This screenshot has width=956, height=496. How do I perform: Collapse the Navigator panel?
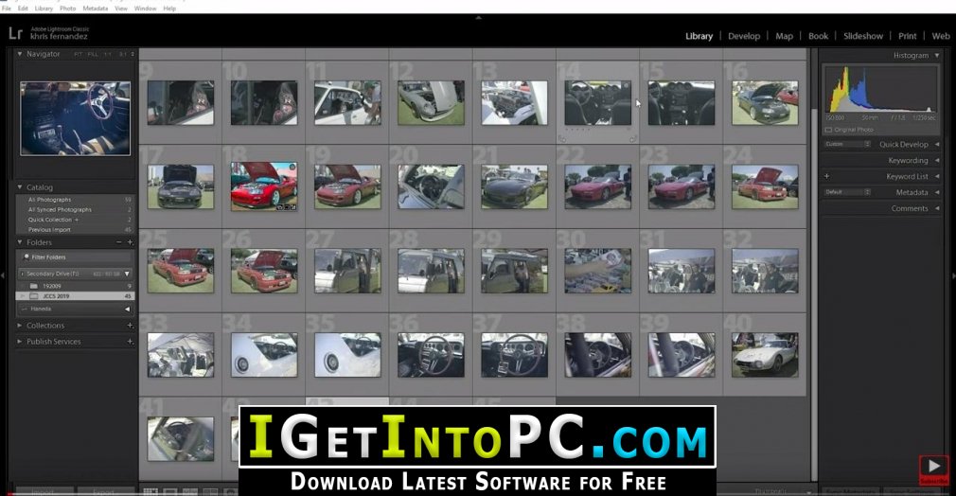(x=20, y=54)
